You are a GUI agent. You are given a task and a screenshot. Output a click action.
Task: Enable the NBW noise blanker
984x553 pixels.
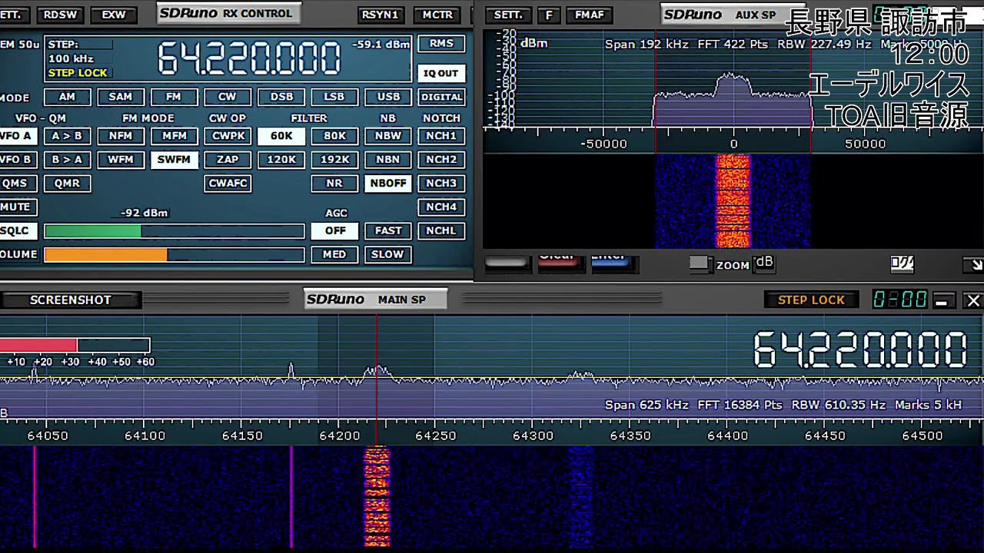[x=388, y=136]
